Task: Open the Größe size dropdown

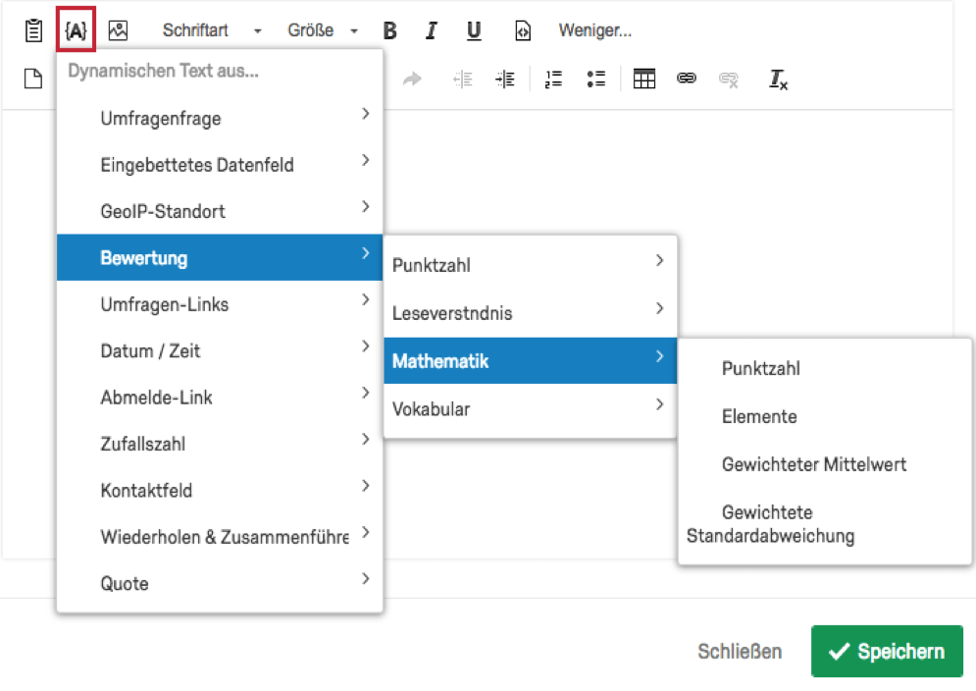Action: [323, 29]
